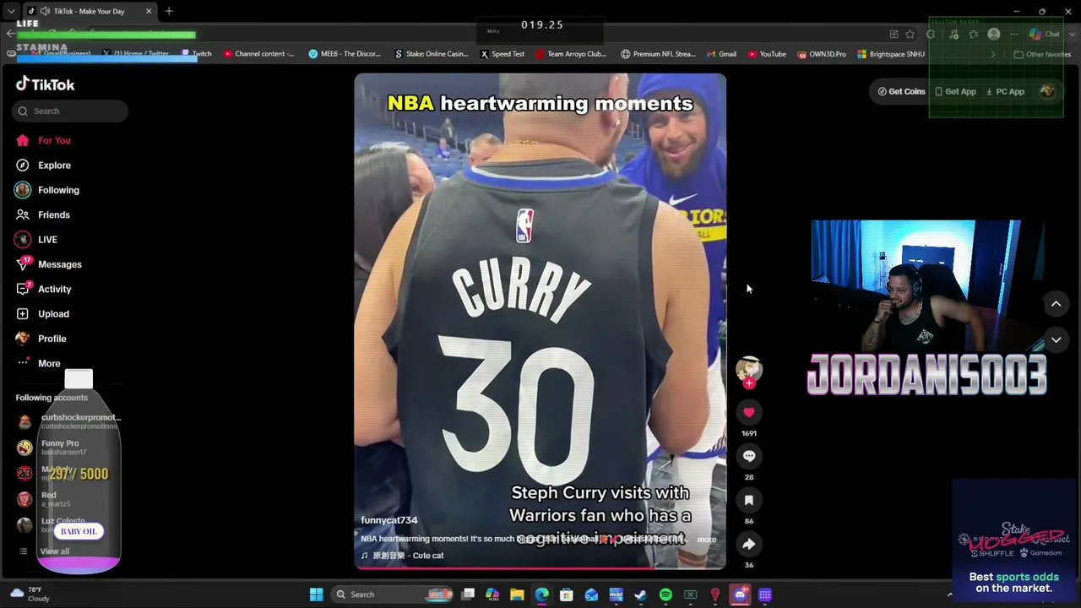The width and height of the screenshot is (1081, 608).
Task: Expand the video description with more
Action: click(707, 539)
